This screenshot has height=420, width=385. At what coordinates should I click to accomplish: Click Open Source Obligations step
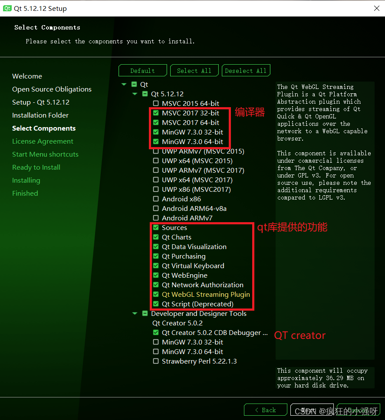[x=52, y=89]
